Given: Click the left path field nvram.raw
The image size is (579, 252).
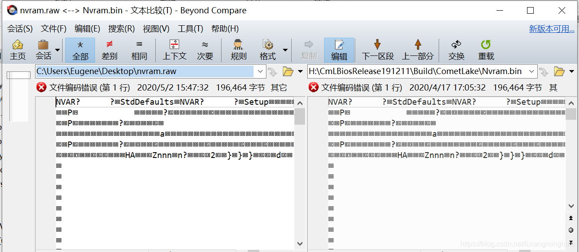Looking at the screenshot, I should (144, 71).
